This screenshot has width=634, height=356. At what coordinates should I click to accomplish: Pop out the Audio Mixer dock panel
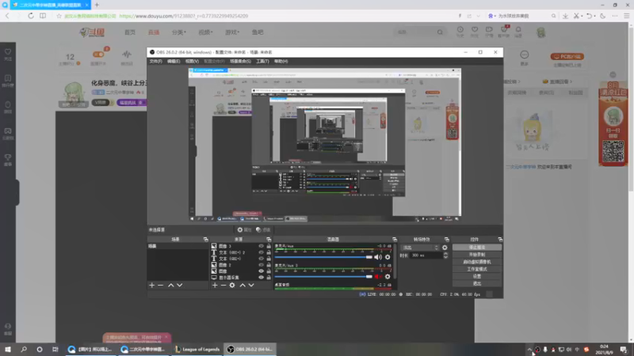[395, 240]
